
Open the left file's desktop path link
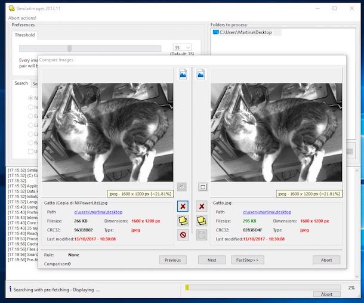pyautogui.click(x=98, y=212)
